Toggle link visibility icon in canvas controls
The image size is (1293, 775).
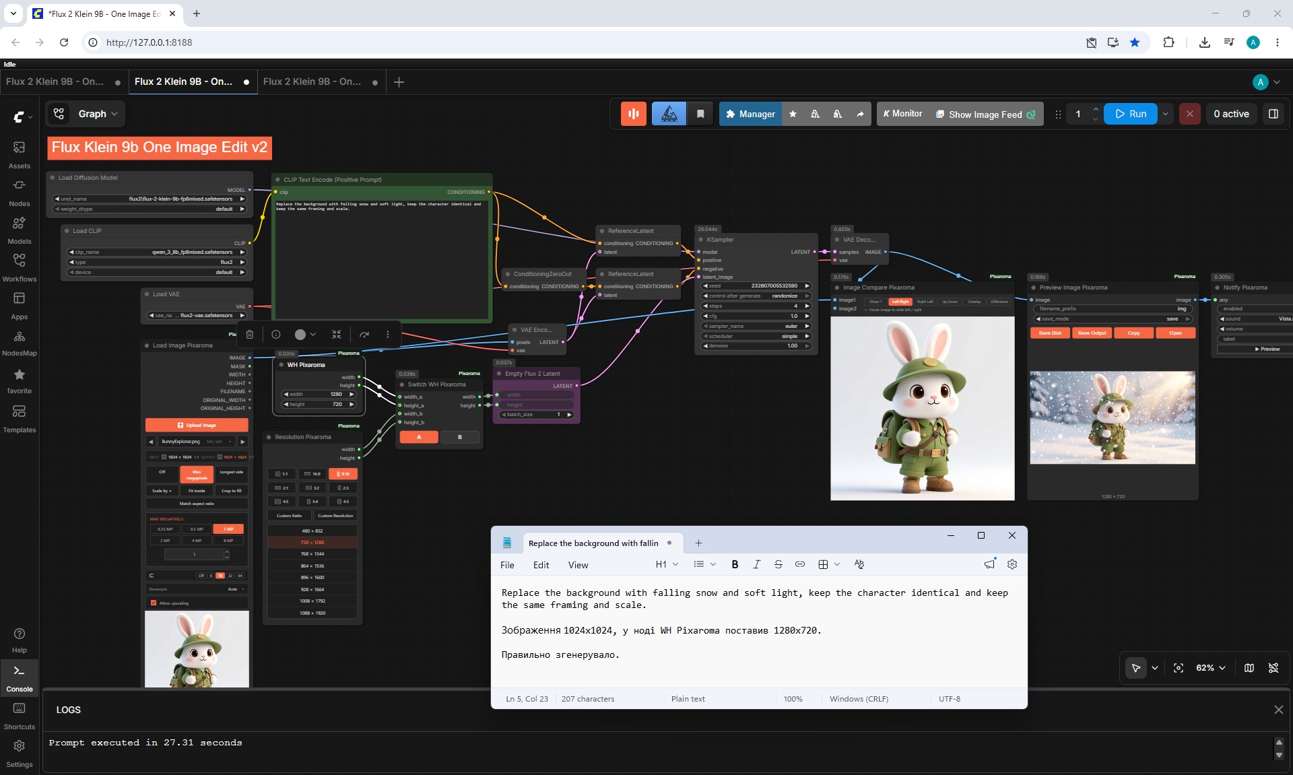click(x=1273, y=668)
